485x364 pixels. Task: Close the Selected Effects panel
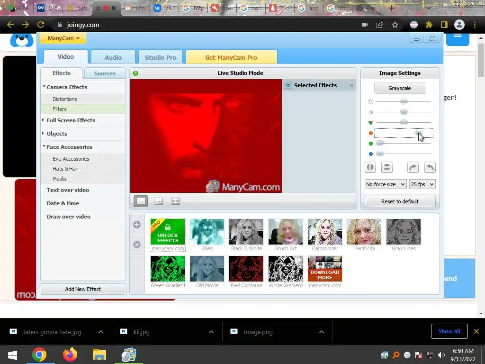coord(351,85)
